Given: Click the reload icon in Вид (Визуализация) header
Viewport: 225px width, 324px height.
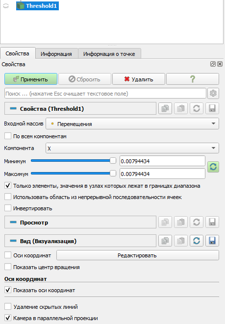Looking at the screenshot, I should pos(197,241).
